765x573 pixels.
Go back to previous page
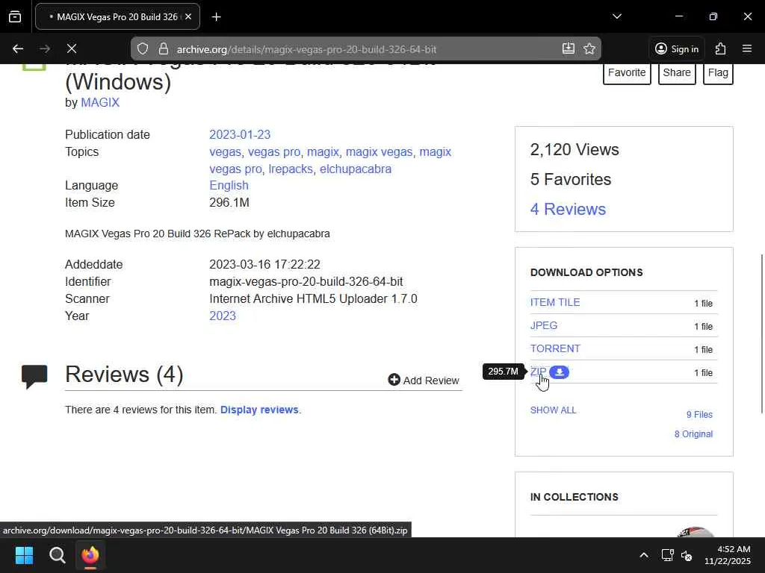18,48
